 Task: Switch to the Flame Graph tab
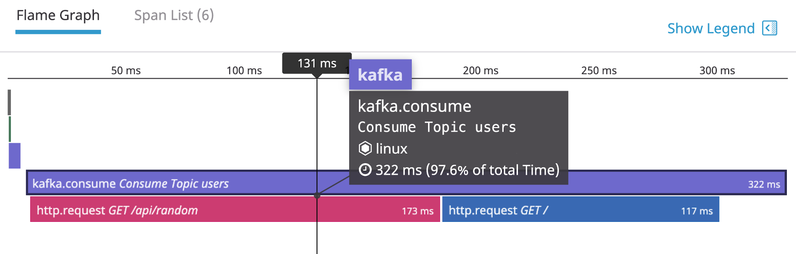point(58,15)
